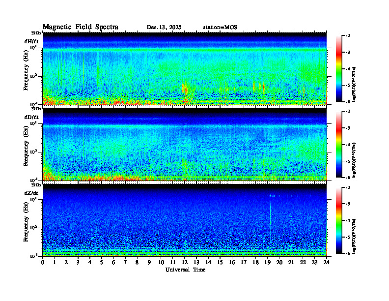Image resolution: width=389 pixels, height=301 pixels.
Task: Click the 10⁰ frequency tick of dD/dt panel
Action: 33,152
